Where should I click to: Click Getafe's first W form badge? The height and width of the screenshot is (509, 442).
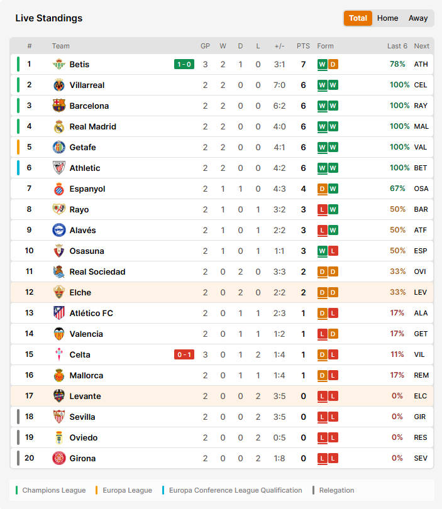coord(322,148)
